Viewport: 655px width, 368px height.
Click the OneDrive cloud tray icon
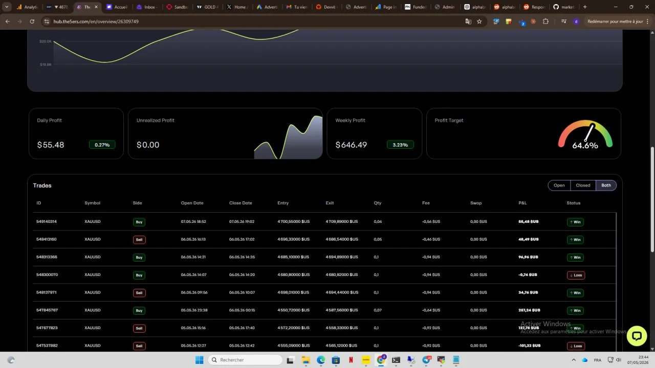click(x=584, y=360)
